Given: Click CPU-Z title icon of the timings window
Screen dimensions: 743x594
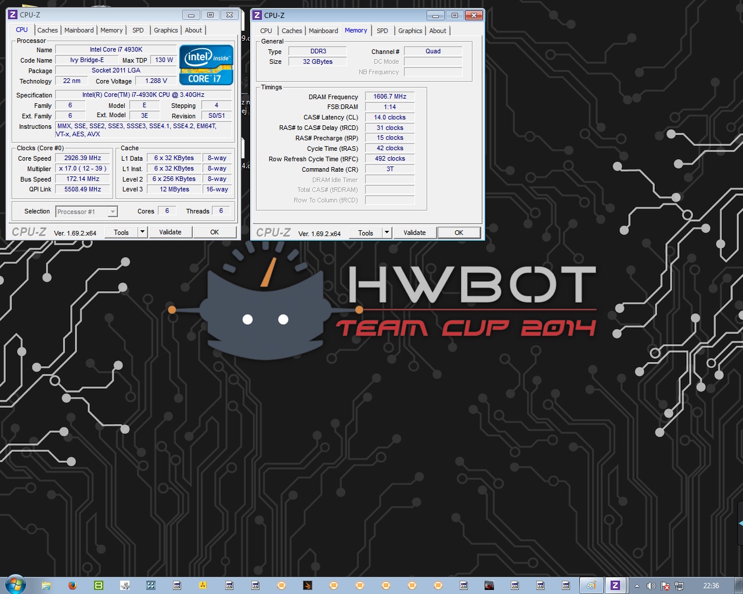Looking at the screenshot, I should click(257, 15).
